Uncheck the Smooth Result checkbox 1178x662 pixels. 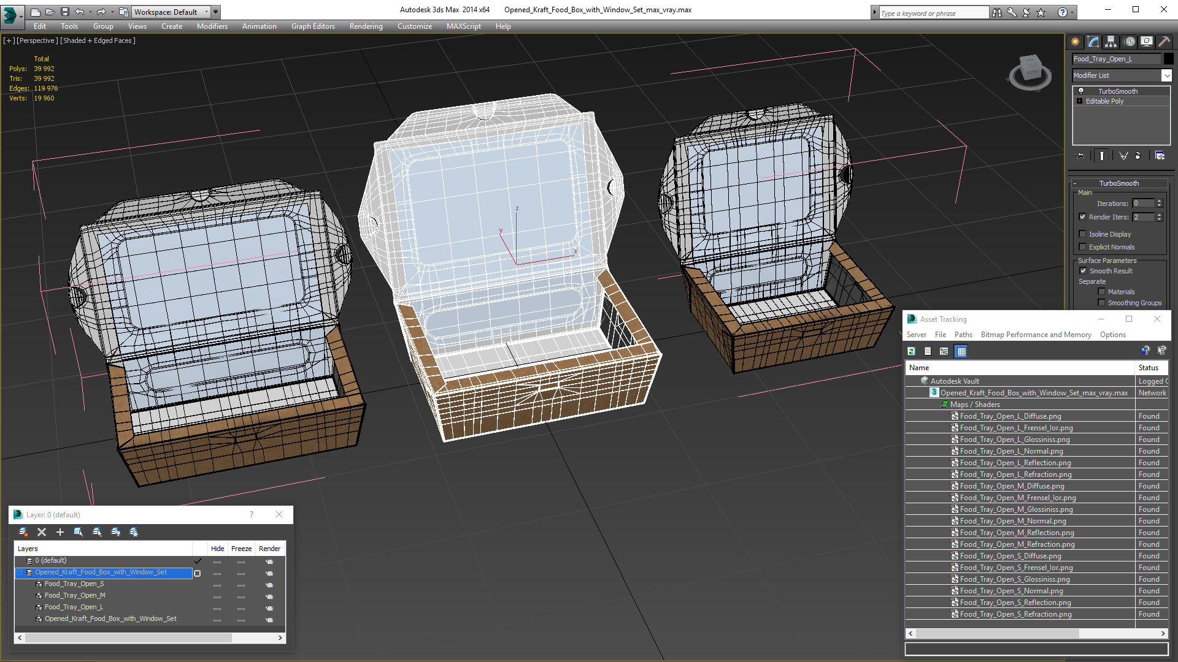click(1083, 271)
